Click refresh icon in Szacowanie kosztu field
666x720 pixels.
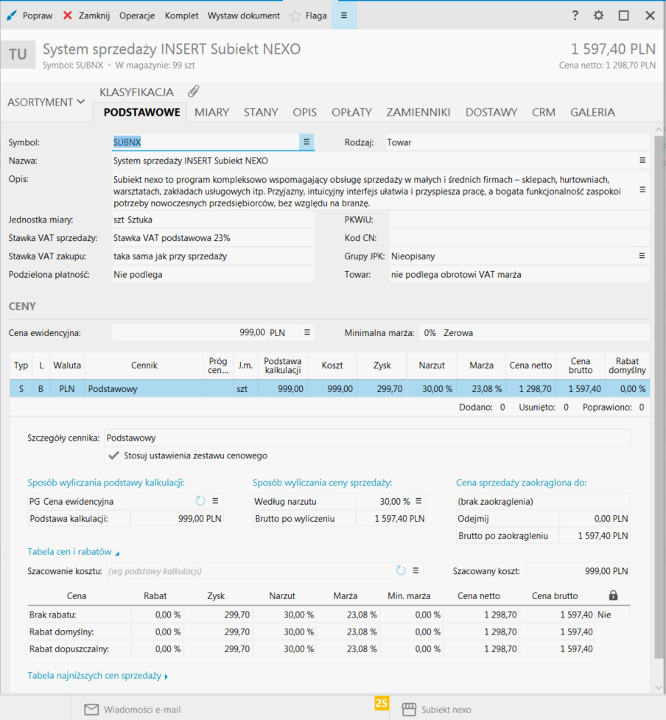point(401,570)
